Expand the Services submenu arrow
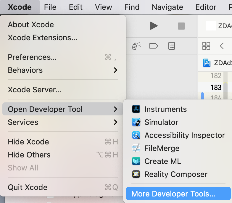Screen dimensions: 232x203 (115, 122)
